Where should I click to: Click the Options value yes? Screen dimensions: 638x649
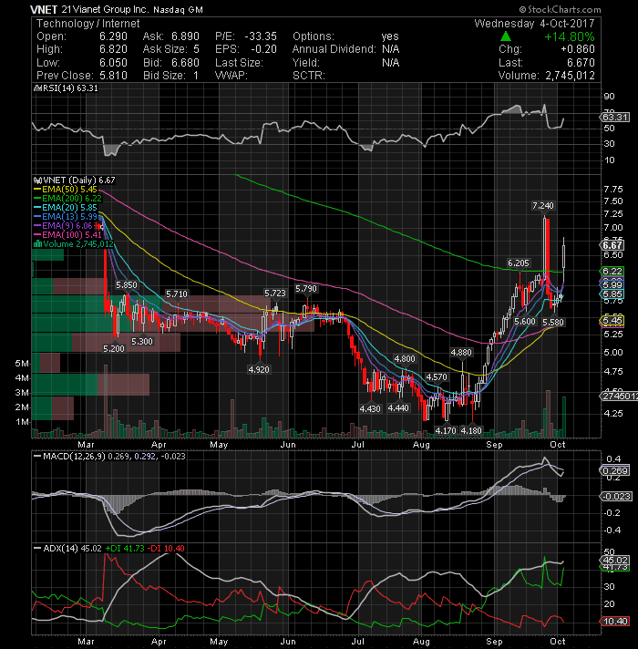pyautogui.click(x=390, y=36)
